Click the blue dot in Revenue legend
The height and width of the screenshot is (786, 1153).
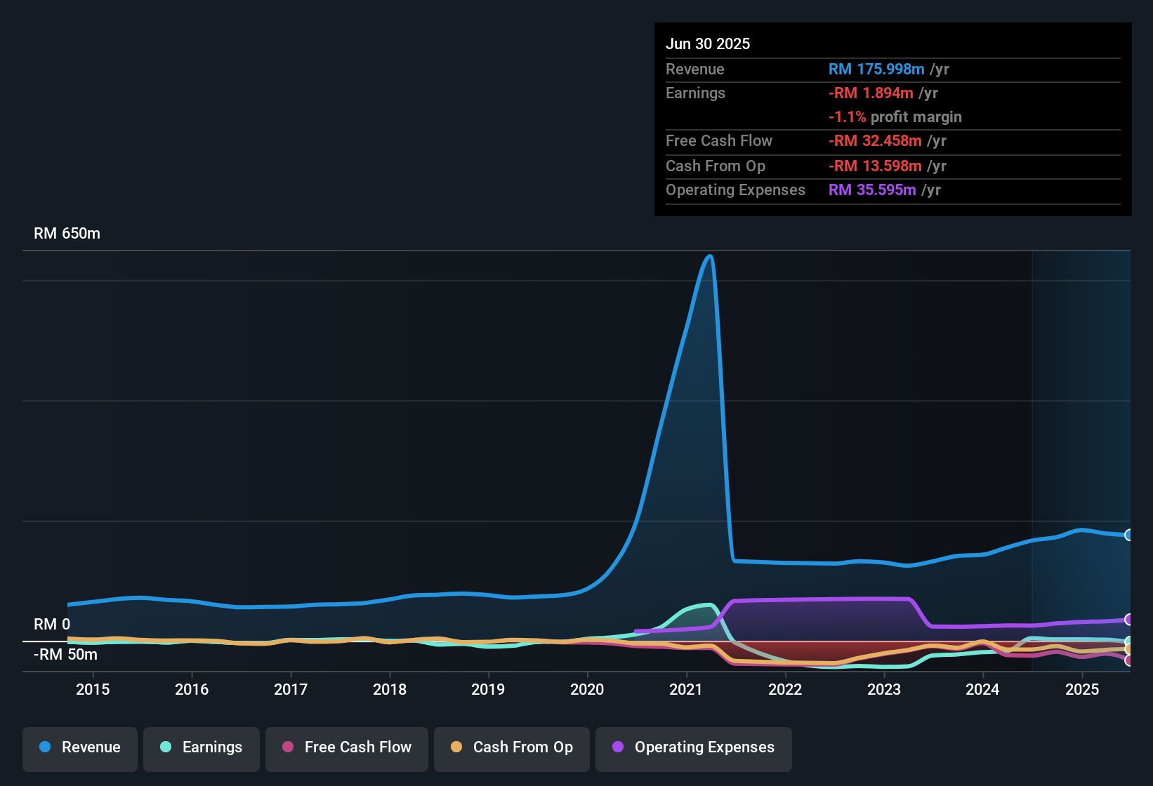coord(45,747)
